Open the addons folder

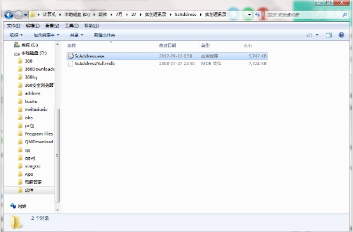pyautogui.click(x=33, y=93)
